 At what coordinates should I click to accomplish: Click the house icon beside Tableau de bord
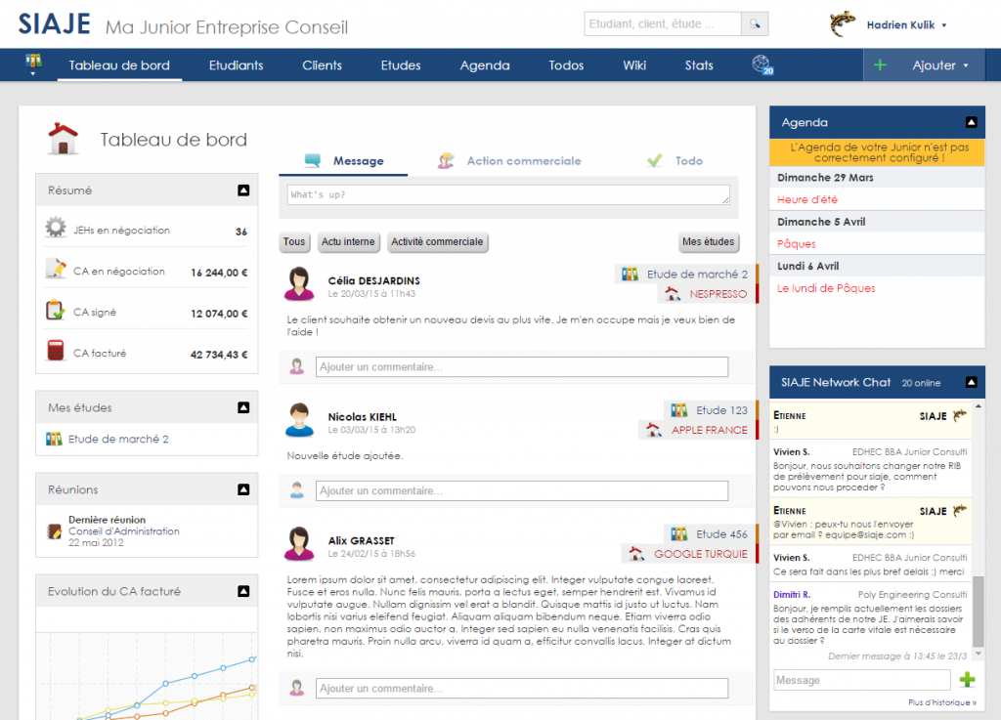coord(64,139)
